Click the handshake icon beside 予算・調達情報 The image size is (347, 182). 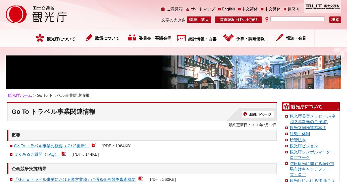point(228,38)
